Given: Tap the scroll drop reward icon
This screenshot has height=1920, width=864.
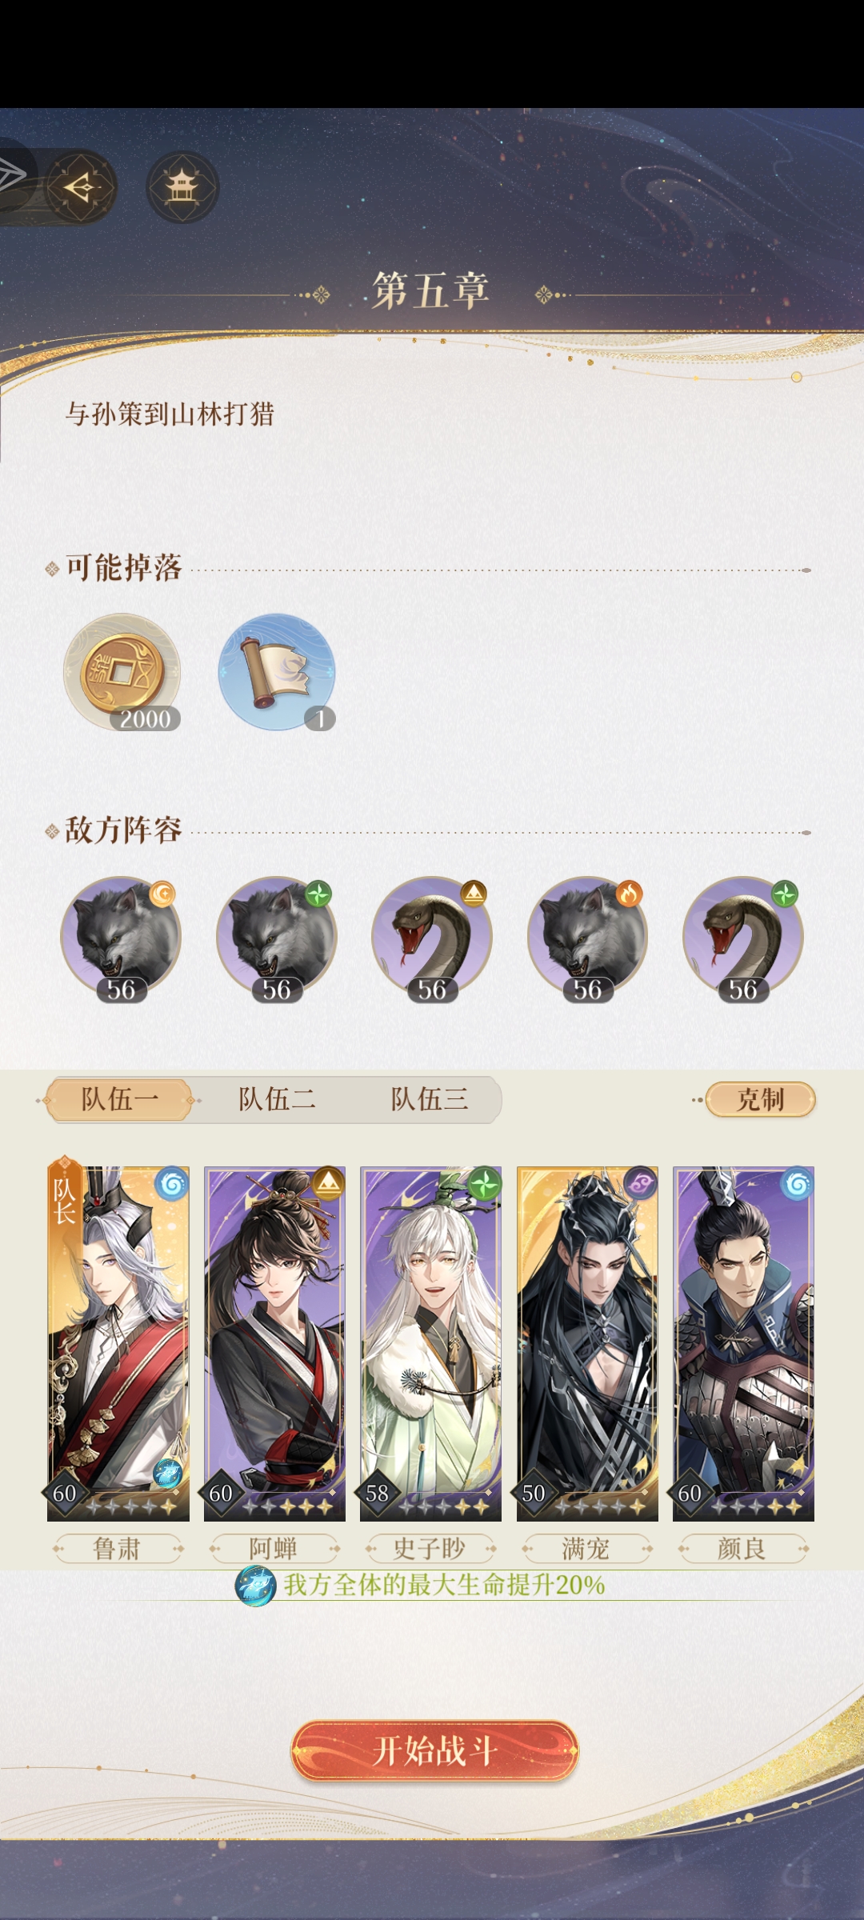Looking at the screenshot, I should 277,672.
